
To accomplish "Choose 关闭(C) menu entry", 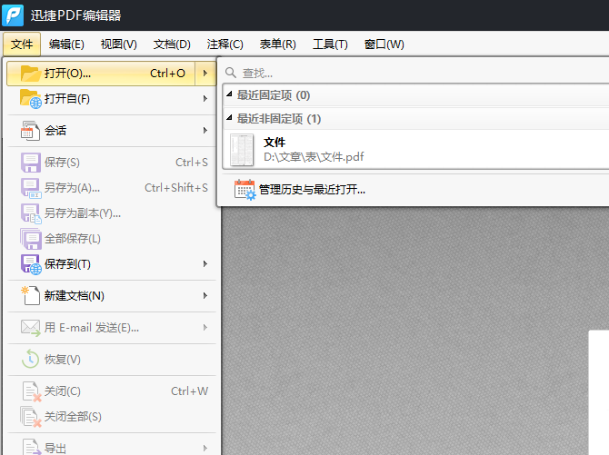I will (x=112, y=391).
